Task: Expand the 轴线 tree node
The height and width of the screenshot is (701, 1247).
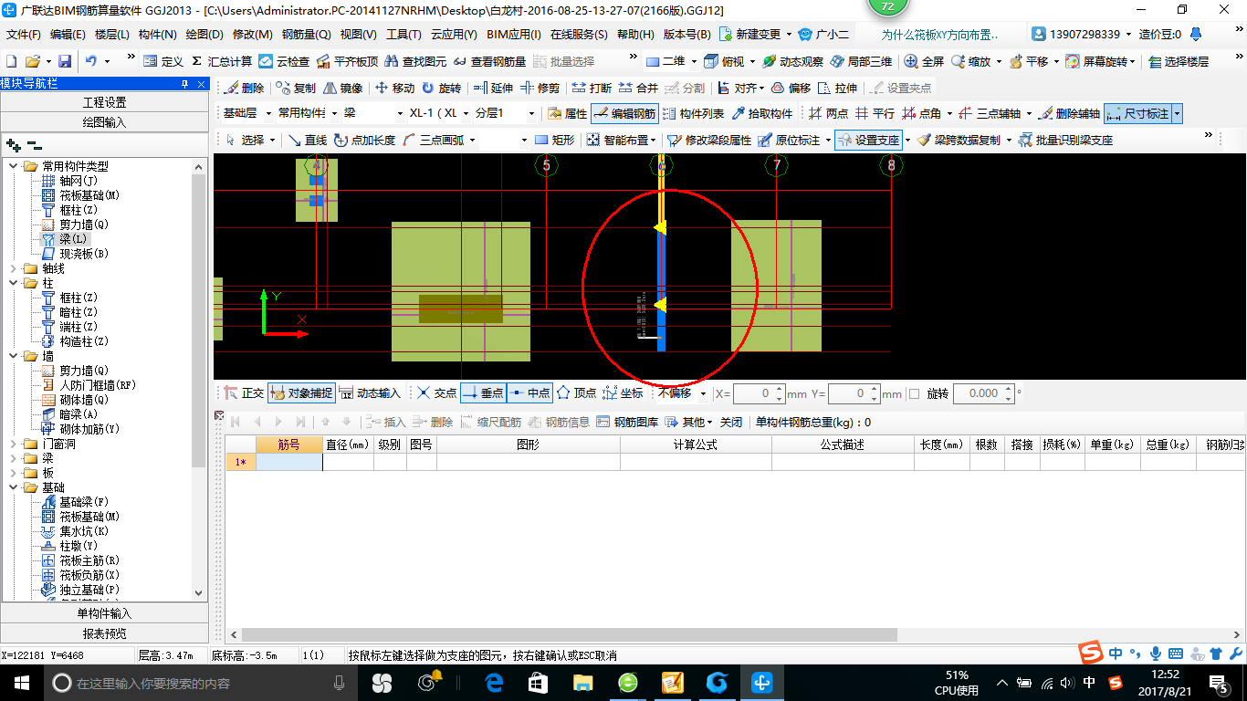Action: [13, 268]
